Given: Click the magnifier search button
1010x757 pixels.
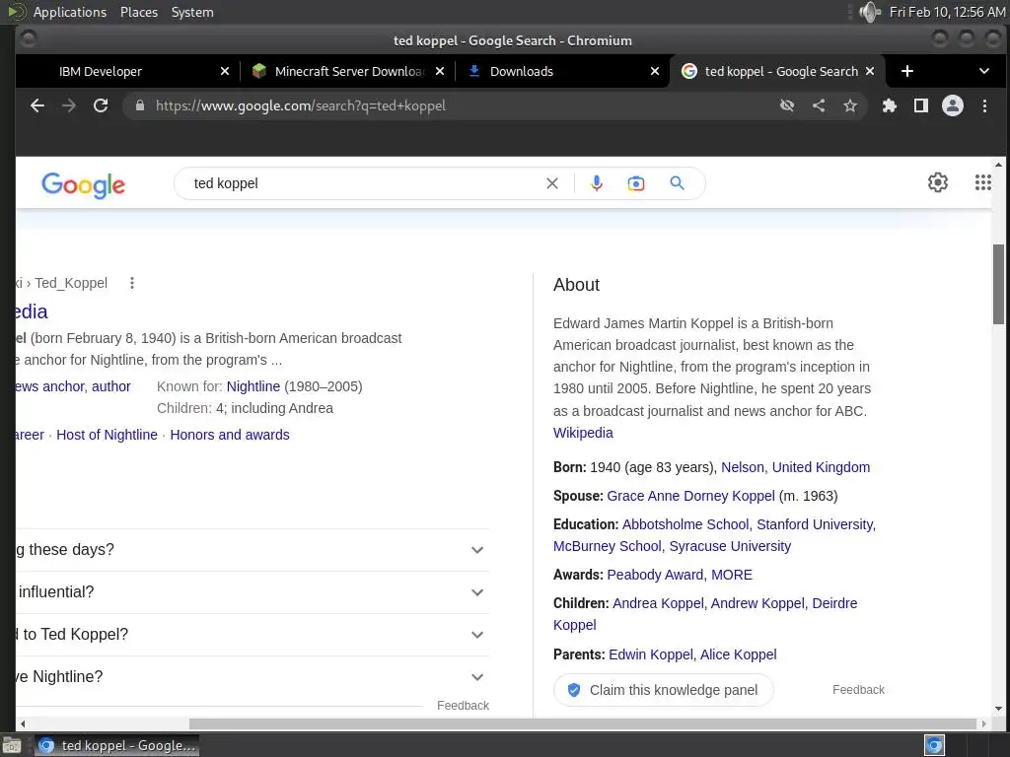Looking at the screenshot, I should [x=677, y=182].
